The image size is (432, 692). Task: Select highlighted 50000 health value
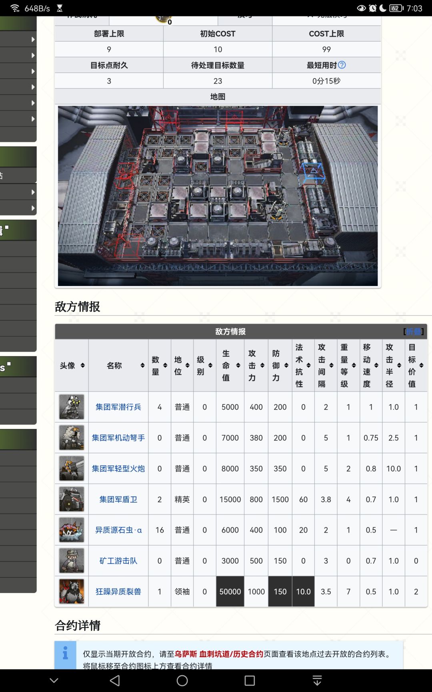[230, 591]
